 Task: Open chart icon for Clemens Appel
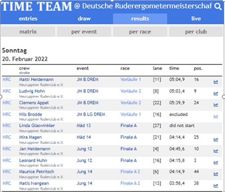(216, 105)
